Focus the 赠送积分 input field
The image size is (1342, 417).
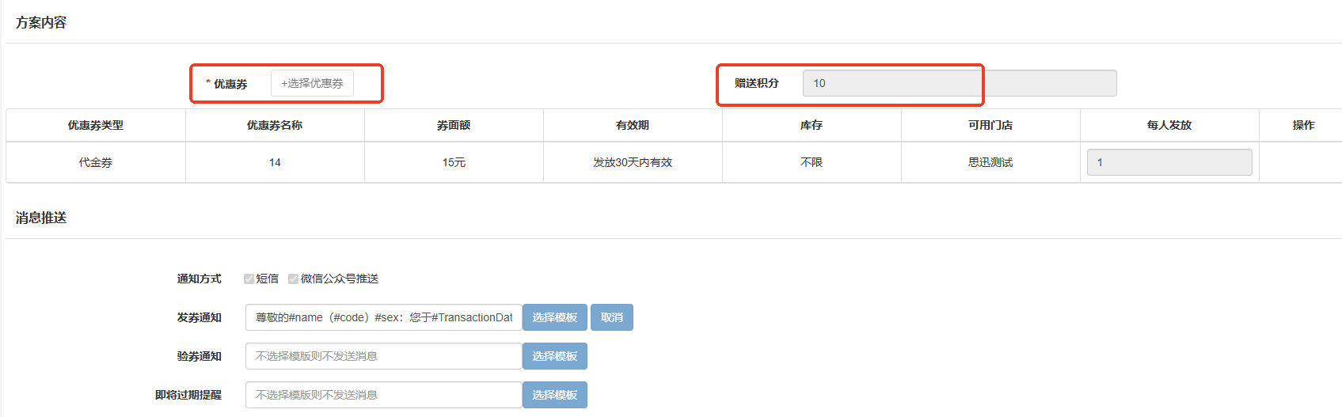pos(960,83)
